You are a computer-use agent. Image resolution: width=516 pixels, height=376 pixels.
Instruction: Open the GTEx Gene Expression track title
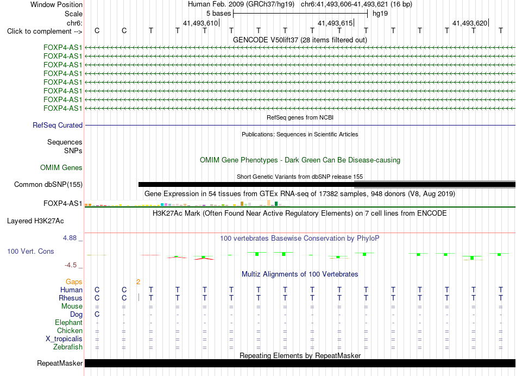click(300, 193)
